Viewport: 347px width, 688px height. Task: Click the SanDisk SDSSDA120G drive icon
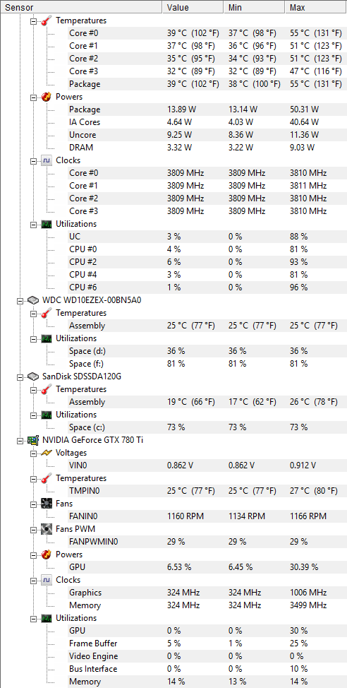(x=33, y=376)
